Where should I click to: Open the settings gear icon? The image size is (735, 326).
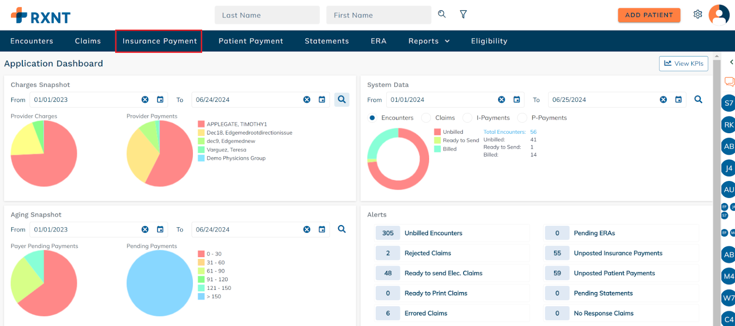pyautogui.click(x=697, y=15)
